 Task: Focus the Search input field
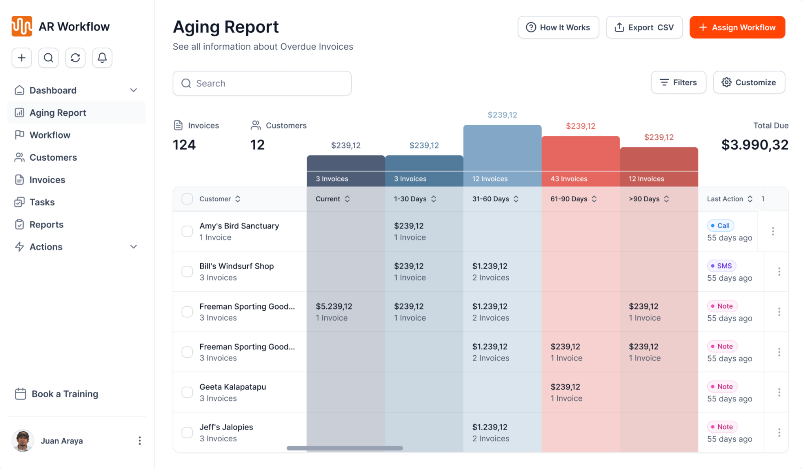point(262,83)
